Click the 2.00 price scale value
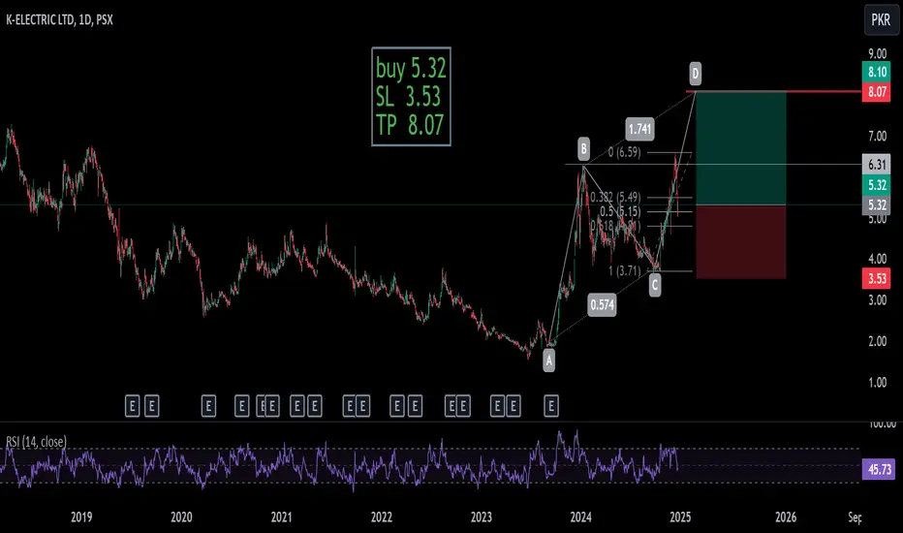The width and height of the screenshot is (903, 533). (x=877, y=341)
